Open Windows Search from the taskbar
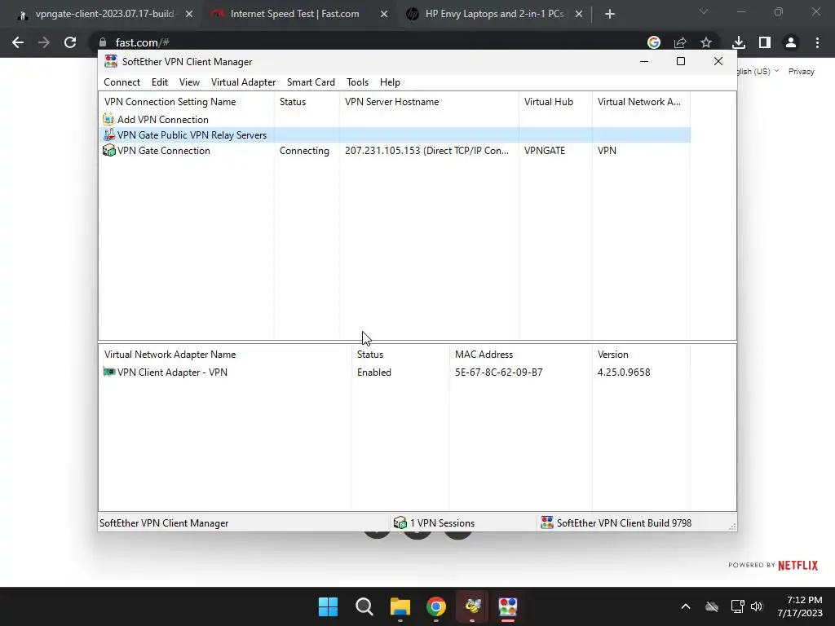835x626 pixels. pyautogui.click(x=364, y=606)
